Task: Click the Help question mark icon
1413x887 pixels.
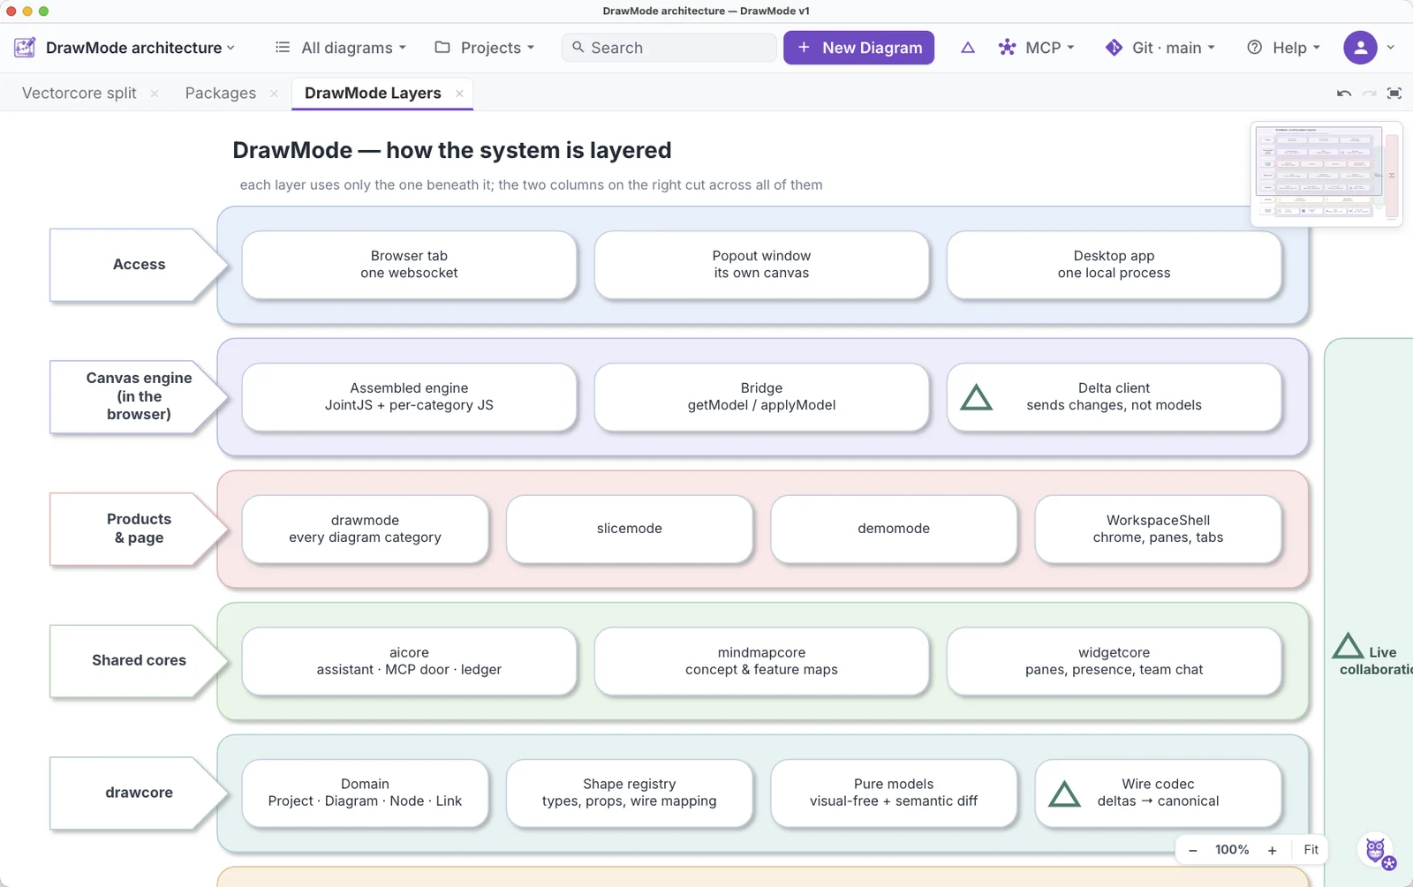Action: point(1254,48)
